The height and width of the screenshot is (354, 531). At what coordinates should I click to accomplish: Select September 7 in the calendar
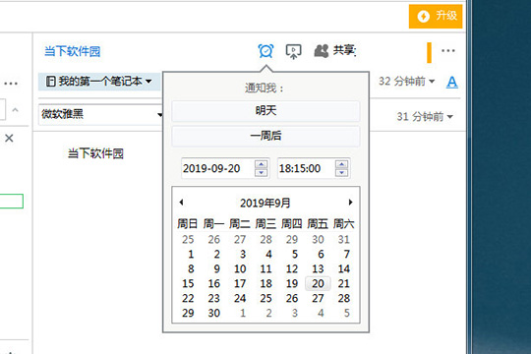click(346, 254)
